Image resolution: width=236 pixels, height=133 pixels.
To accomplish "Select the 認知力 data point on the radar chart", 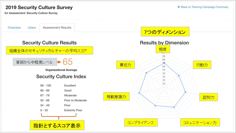I will (185, 92).
